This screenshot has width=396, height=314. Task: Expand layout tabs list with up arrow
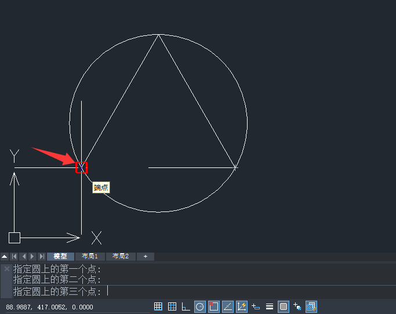tap(4, 257)
